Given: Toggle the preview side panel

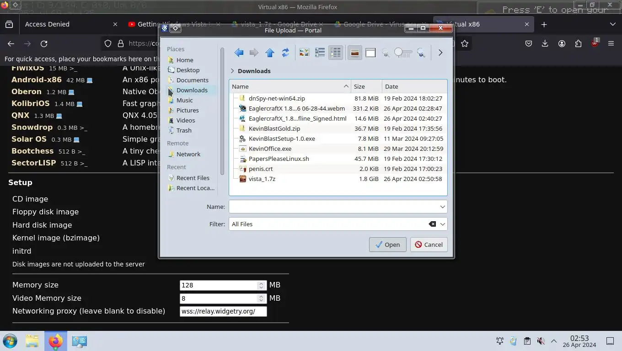Looking at the screenshot, I should click(370, 53).
